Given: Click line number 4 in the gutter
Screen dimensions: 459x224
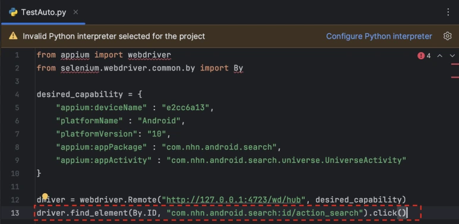Looking at the screenshot, I should click(17, 94).
